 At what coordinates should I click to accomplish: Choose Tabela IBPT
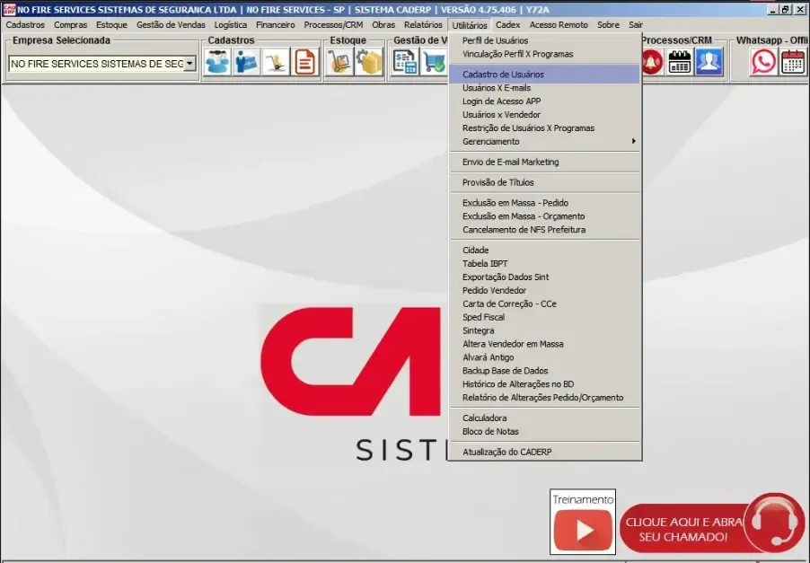545,263
